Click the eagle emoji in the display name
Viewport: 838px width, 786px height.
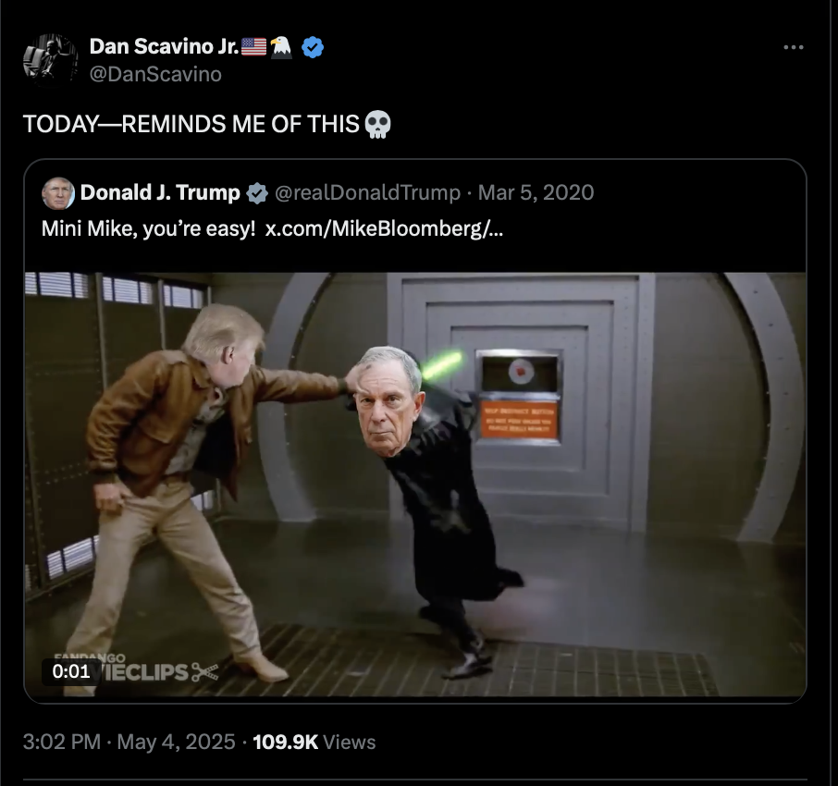[281, 47]
